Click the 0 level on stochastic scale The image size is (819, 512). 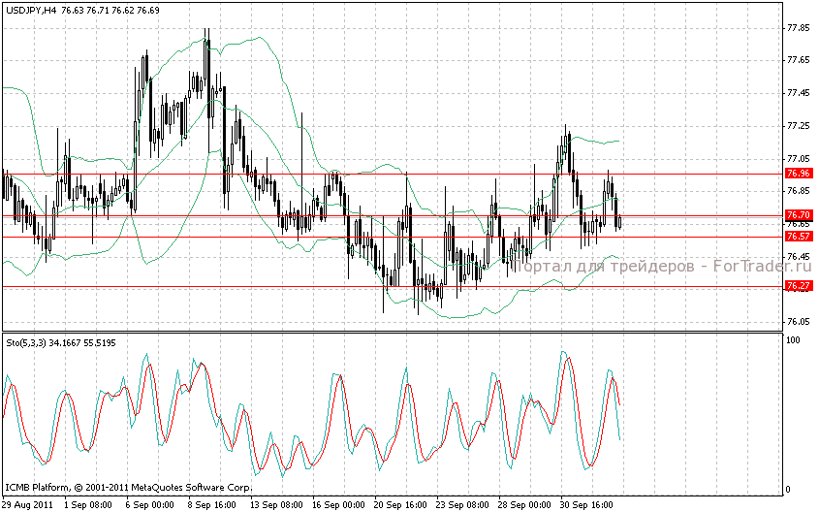pos(789,489)
